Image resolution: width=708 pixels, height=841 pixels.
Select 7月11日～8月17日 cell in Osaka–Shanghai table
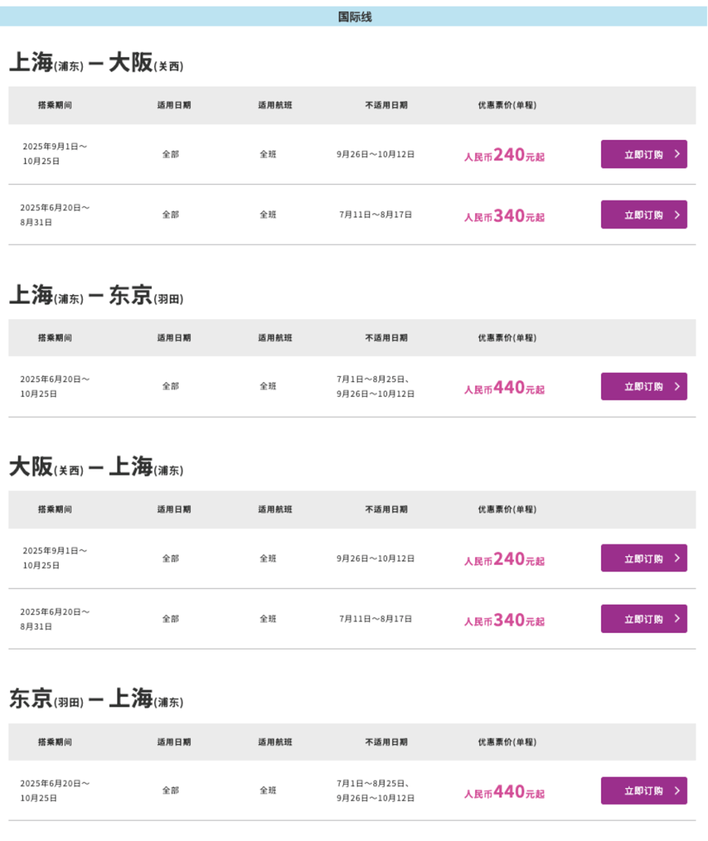376,619
